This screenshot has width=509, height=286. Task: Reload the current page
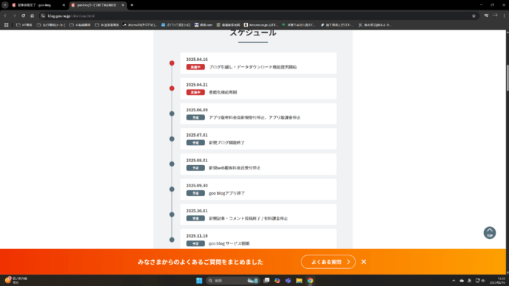click(x=24, y=15)
